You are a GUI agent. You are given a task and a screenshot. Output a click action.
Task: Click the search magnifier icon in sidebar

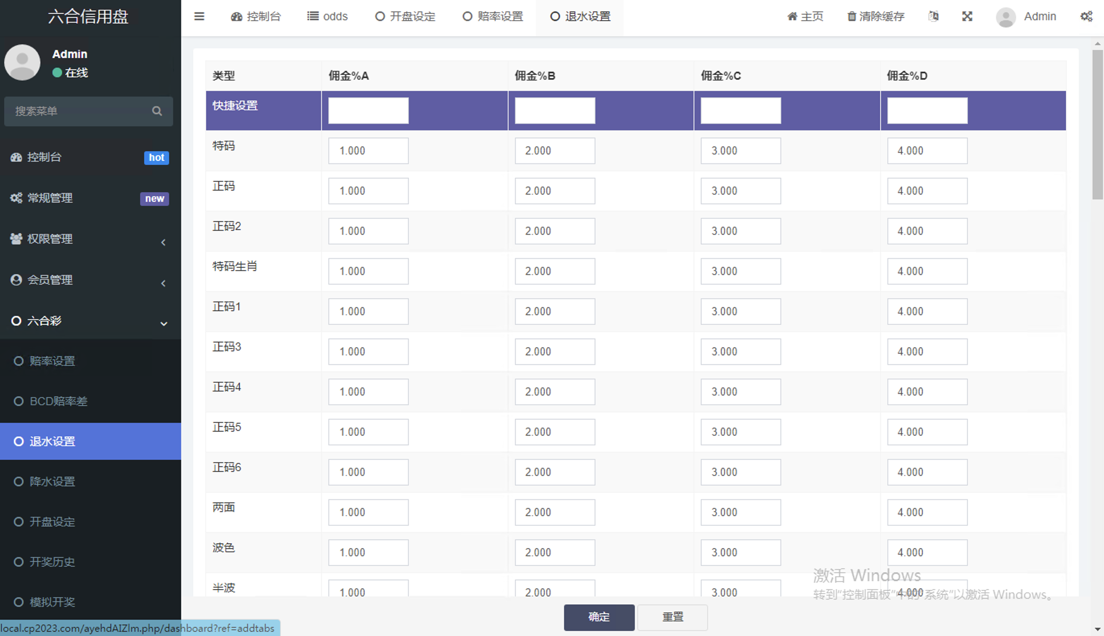tap(157, 111)
